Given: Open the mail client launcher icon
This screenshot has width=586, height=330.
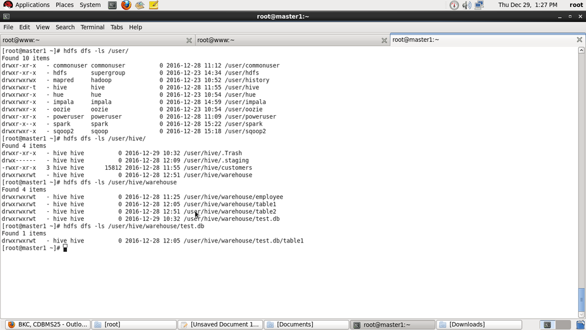Looking at the screenshot, I should pyautogui.click(x=140, y=5).
